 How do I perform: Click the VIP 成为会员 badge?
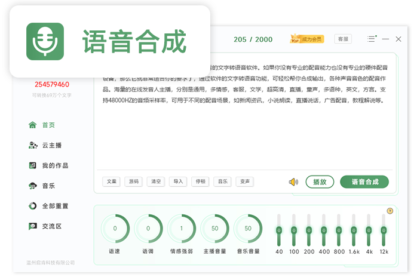tap(307, 39)
